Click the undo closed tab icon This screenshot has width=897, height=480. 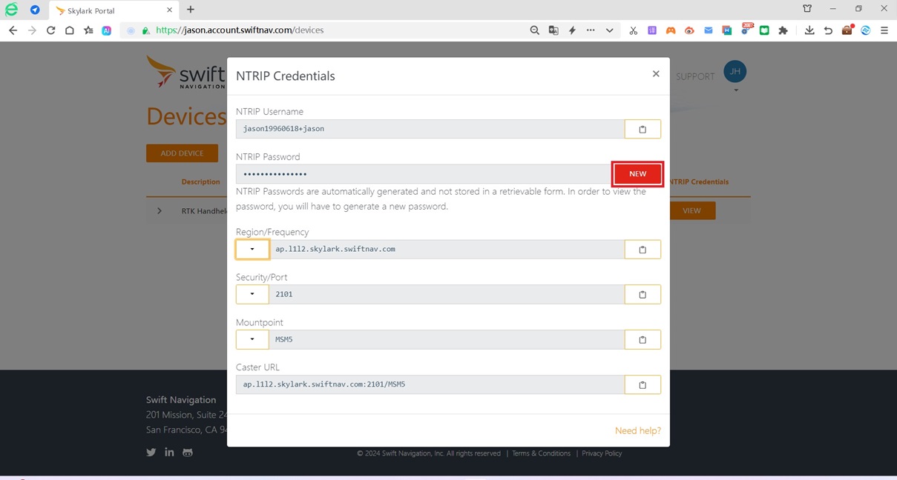click(828, 30)
